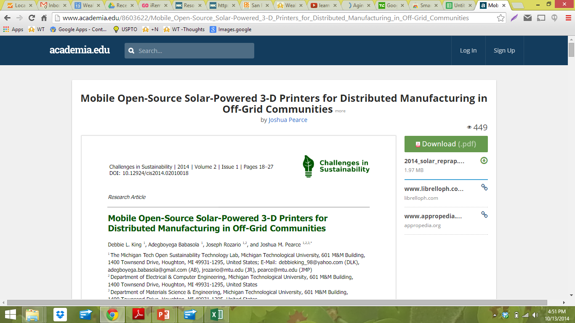Click the Log In link

coord(468,50)
